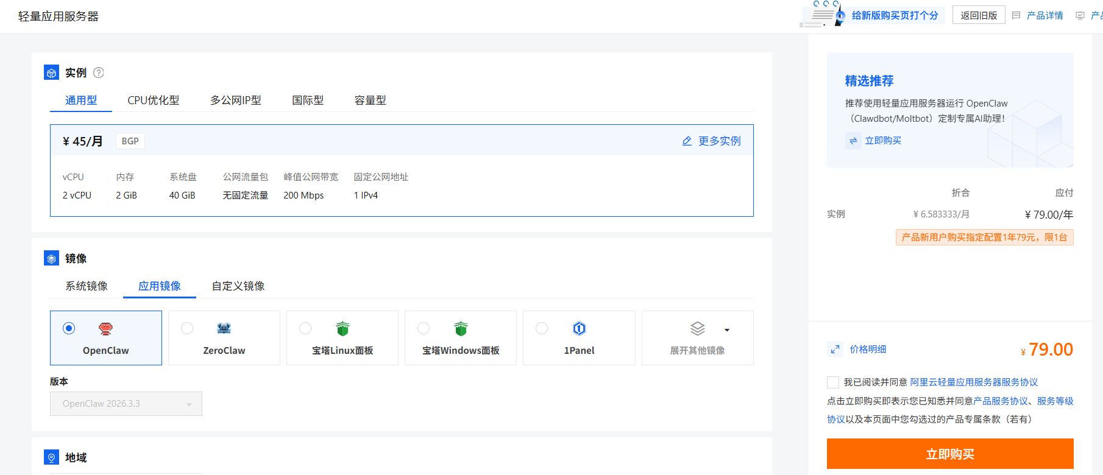
Task: Click the 宝塔Windows面板 green shield icon
Action: click(x=461, y=329)
